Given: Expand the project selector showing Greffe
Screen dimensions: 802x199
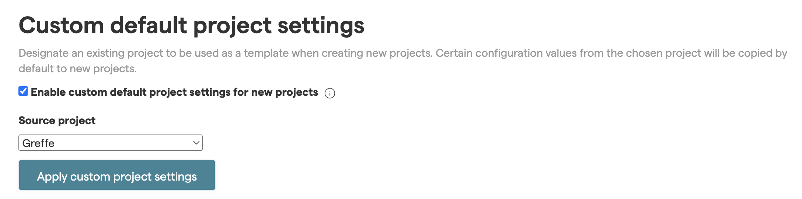Looking at the screenshot, I should [x=110, y=143].
